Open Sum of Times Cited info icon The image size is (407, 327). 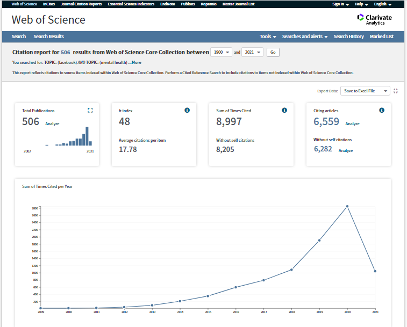[284, 110]
